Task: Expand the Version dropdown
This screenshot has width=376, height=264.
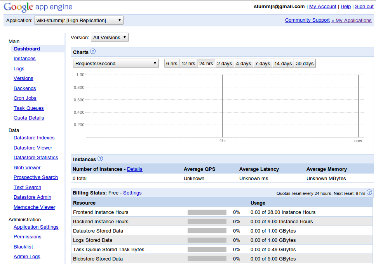Action: point(110,37)
